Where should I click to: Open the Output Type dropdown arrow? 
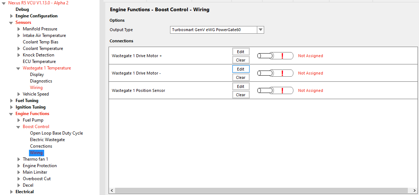pos(261,30)
